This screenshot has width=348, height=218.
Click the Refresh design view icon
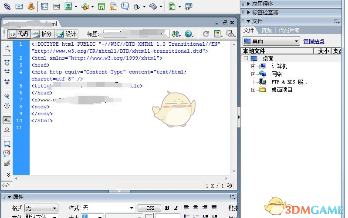coord(206,34)
